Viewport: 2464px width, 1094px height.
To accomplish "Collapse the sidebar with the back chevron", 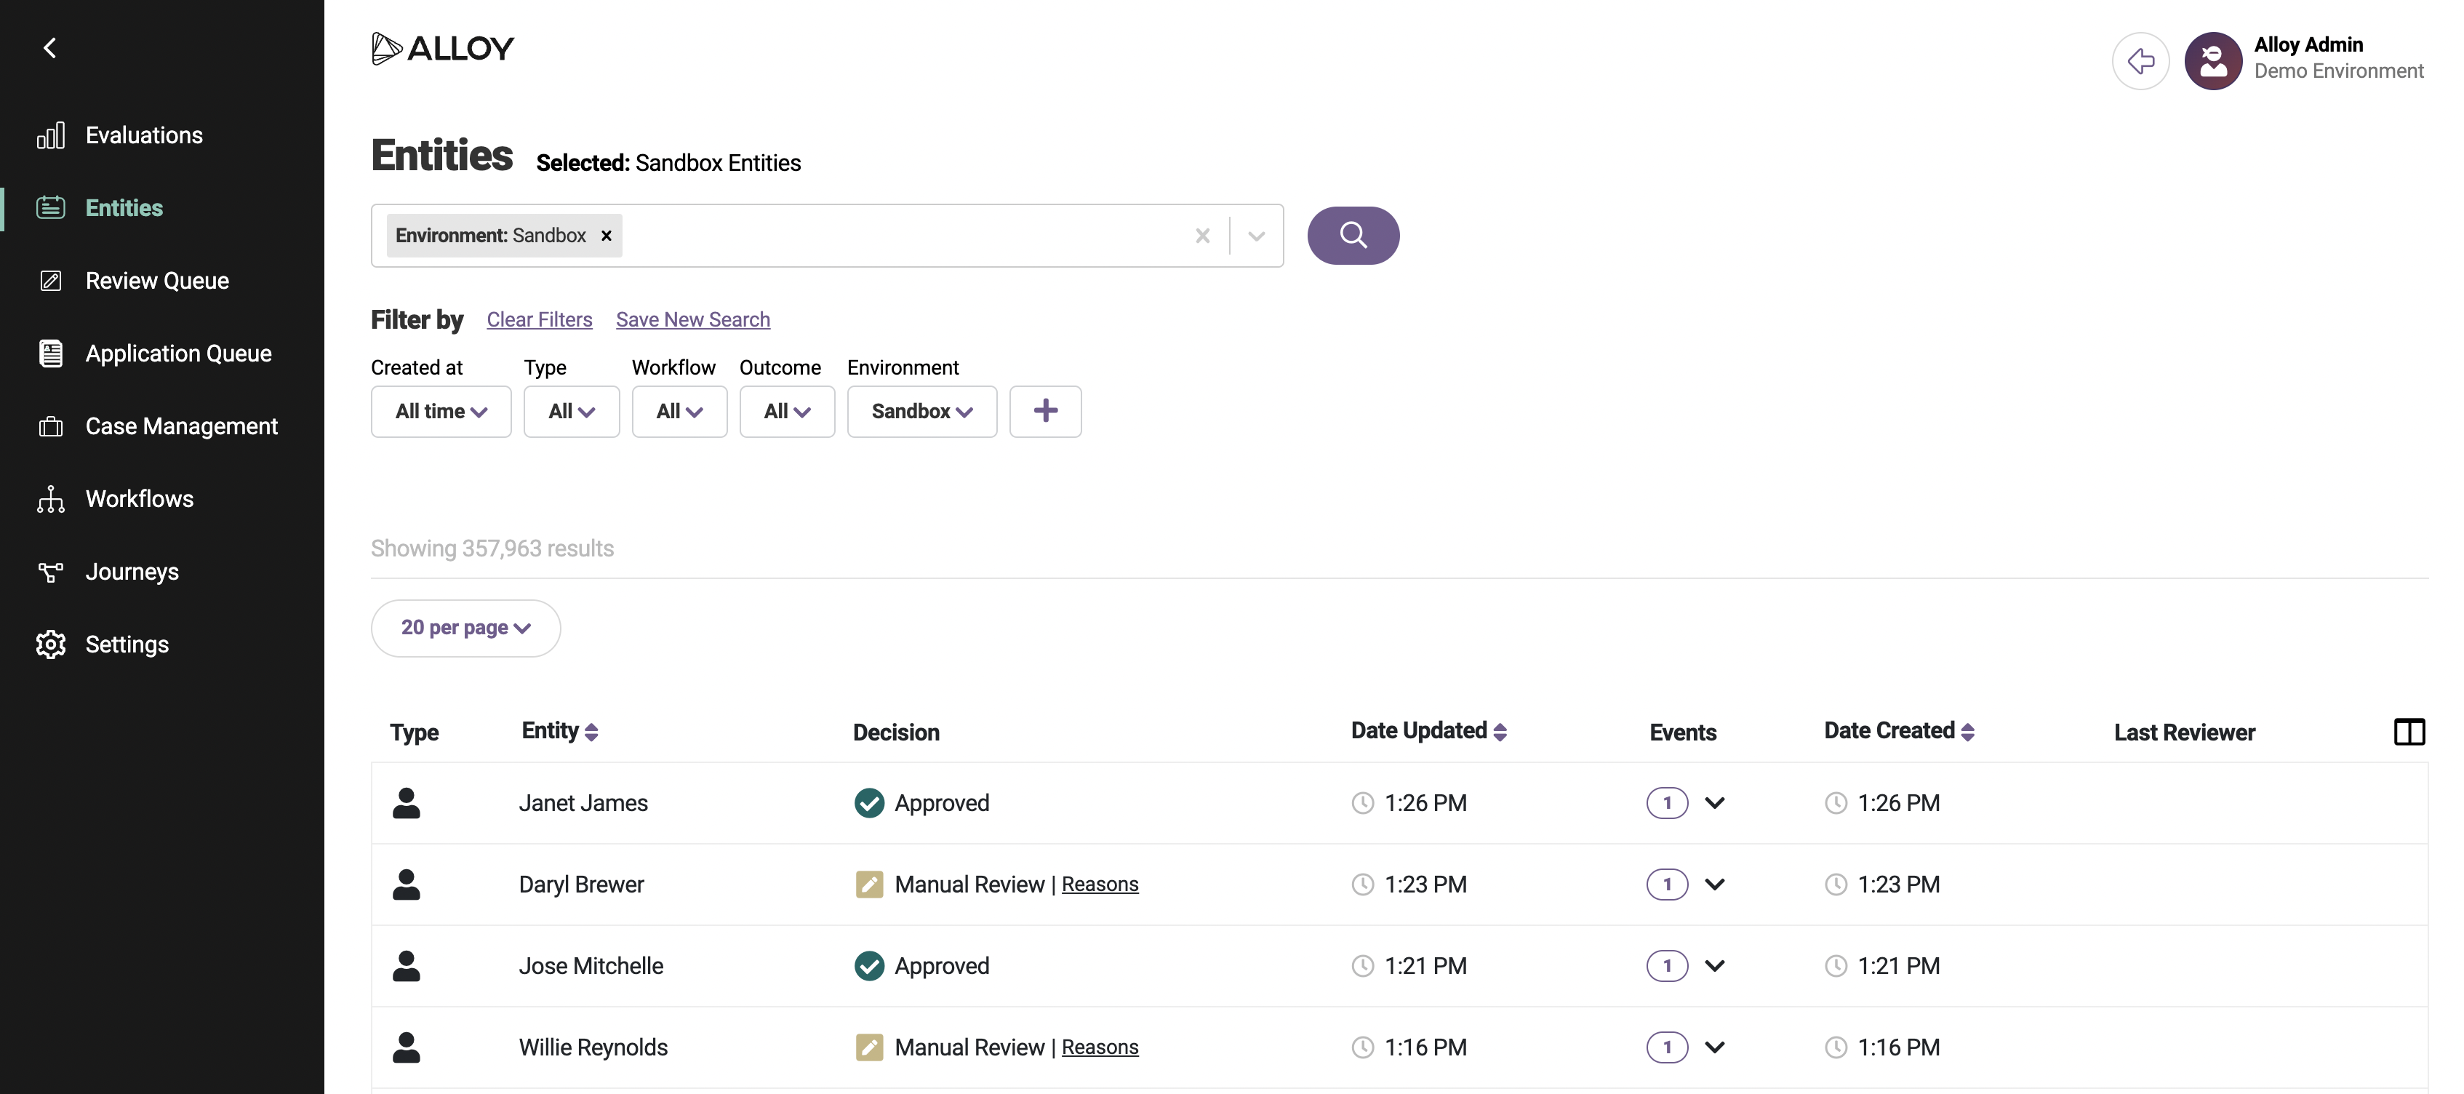I will click(49, 48).
